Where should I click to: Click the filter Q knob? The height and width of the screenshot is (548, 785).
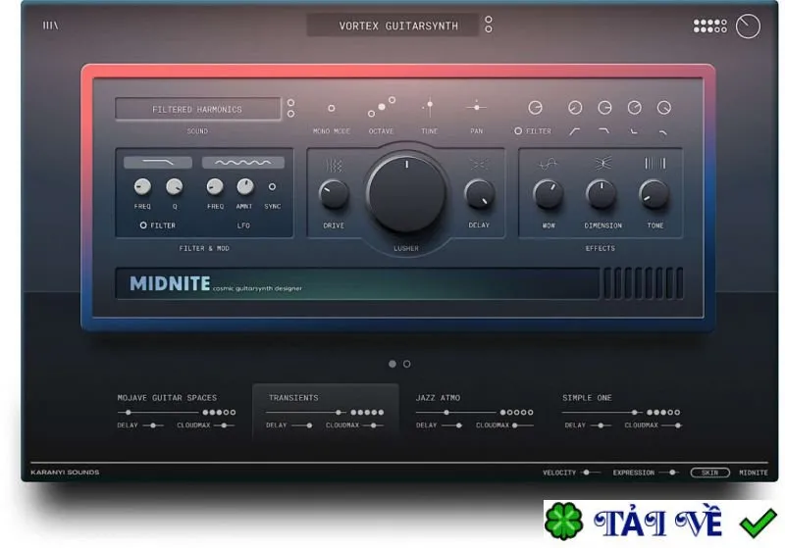[175, 186]
